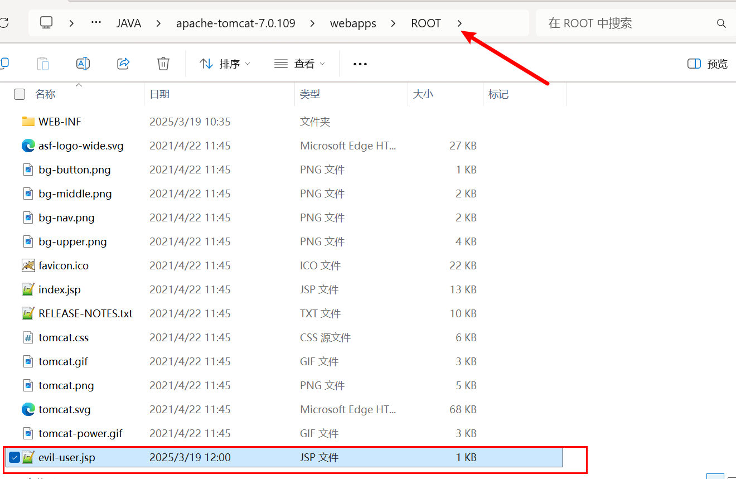This screenshot has height=479, width=736.
Task: Click the file icon beside evil-user.jsp
Action: click(28, 457)
